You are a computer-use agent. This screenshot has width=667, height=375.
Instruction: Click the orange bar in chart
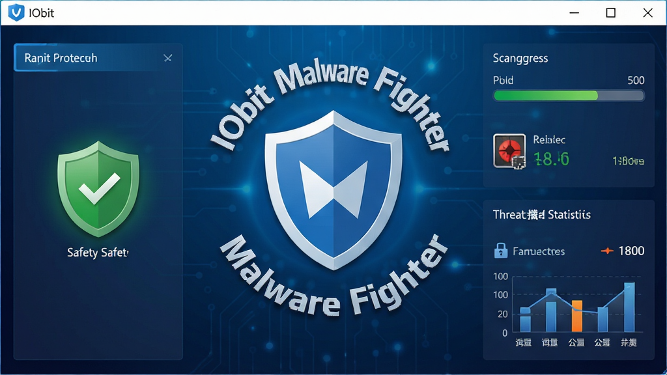[x=577, y=316]
